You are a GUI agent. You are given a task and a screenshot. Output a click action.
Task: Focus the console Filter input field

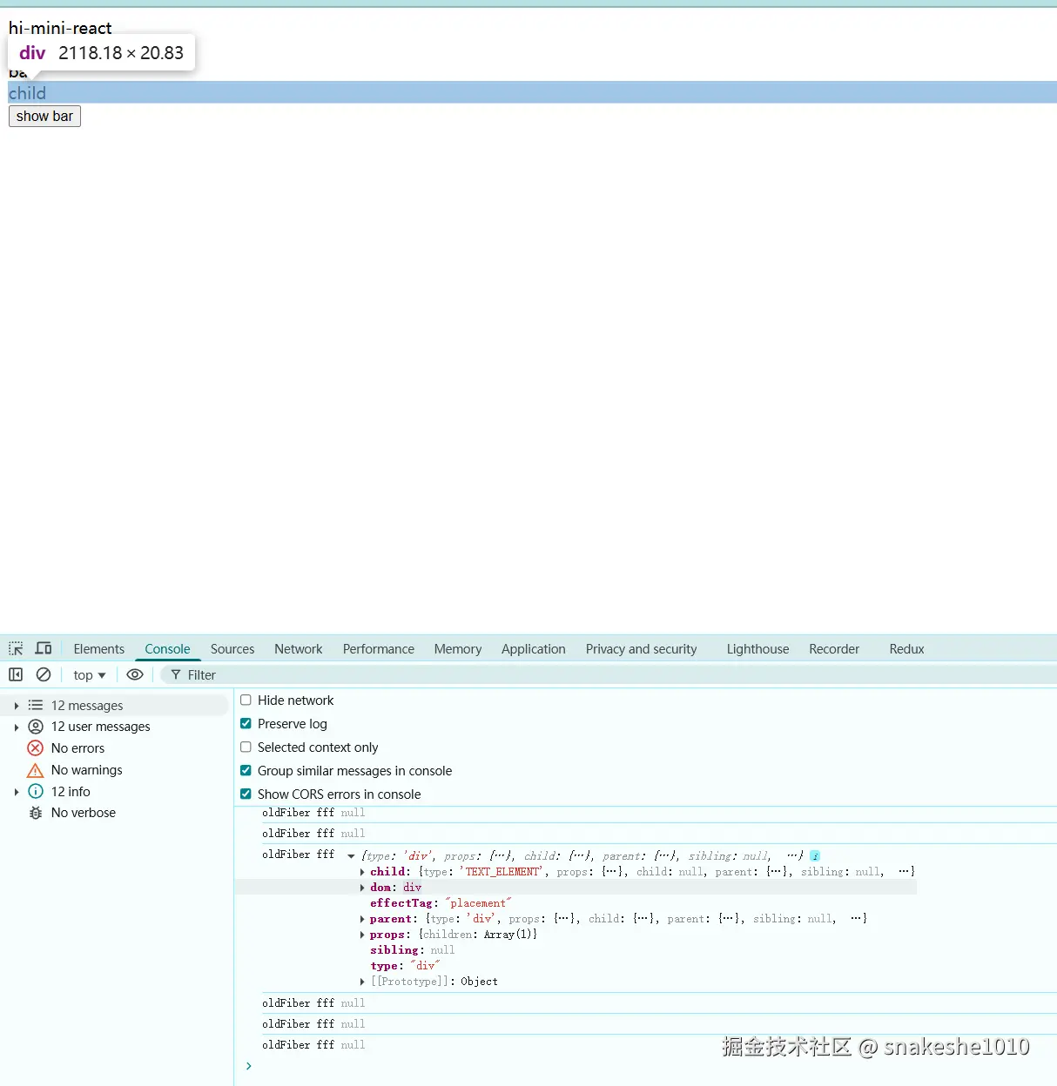pos(609,675)
